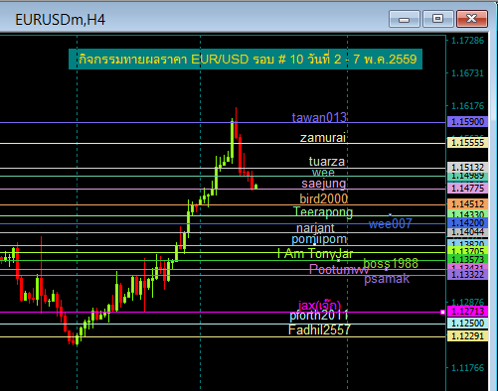Screen dimensions: 498x391
Task: Click the I Am TonyJar label
Action: pos(315,254)
